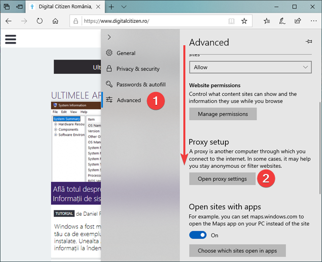Open Reading view book icon
The height and width of the screenshot is (262, 322).
pyautogui.click(x=232, y=21)
